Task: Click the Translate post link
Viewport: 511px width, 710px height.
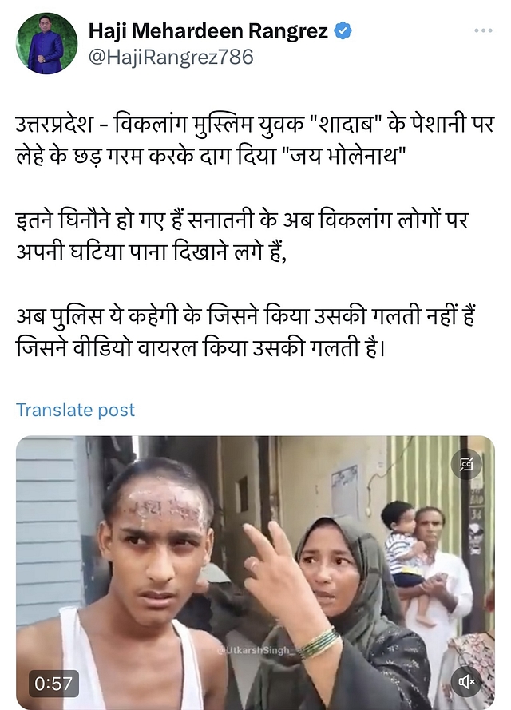Action: click(76, 410)
